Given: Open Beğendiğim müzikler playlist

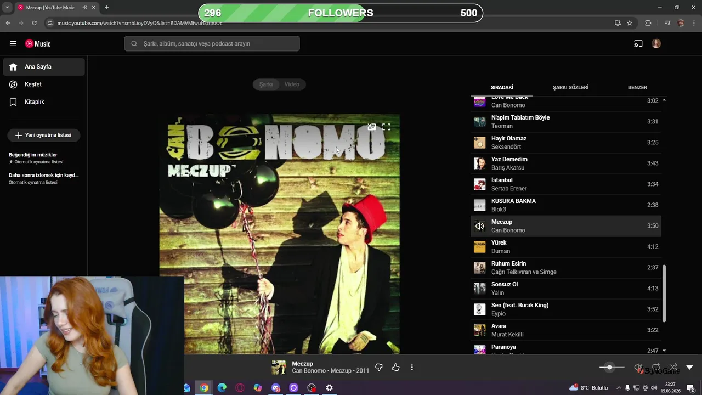Looking at the screenshot, I should pyautogui.click(x=44, y=158).
